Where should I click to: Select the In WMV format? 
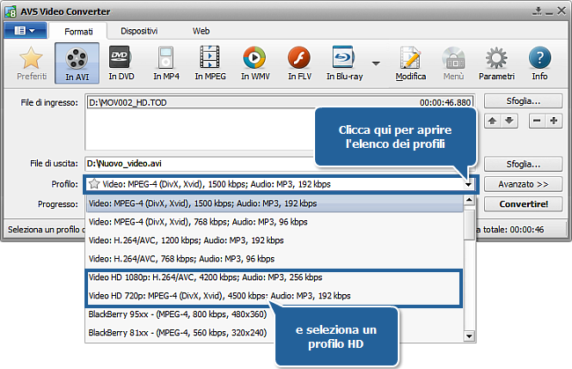point(255,63)
